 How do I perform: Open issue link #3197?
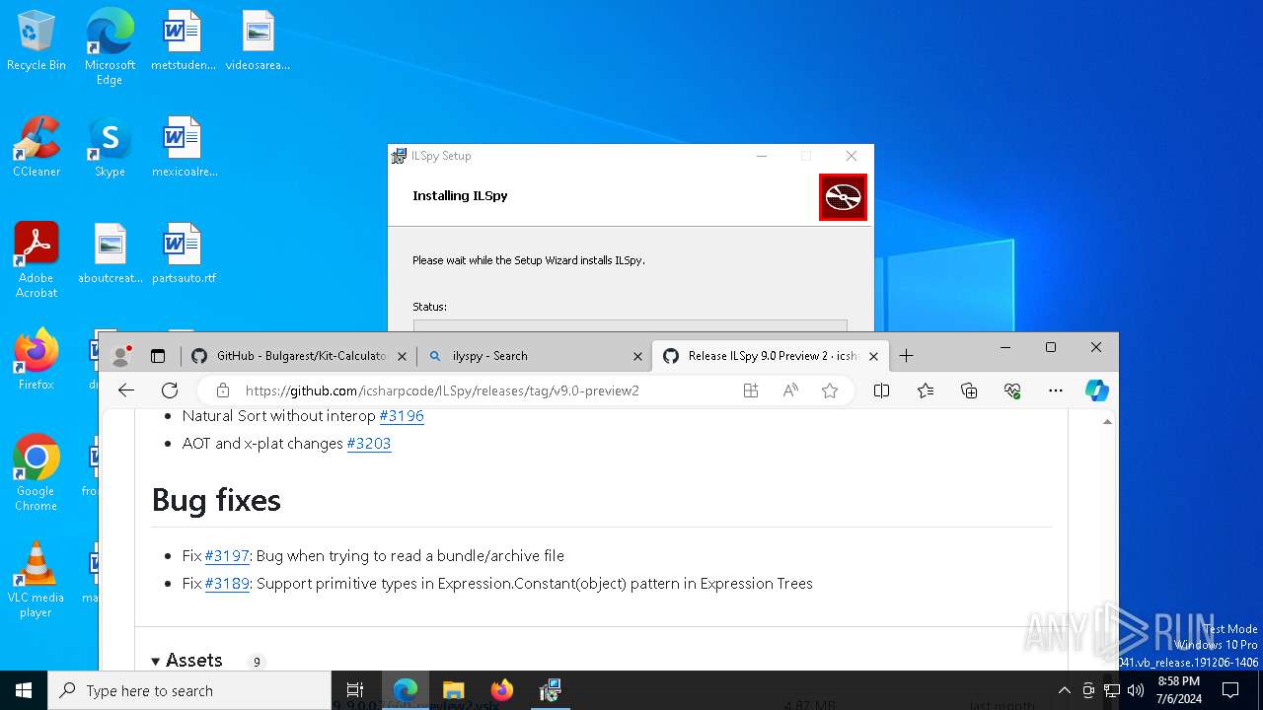pos(227,556)
